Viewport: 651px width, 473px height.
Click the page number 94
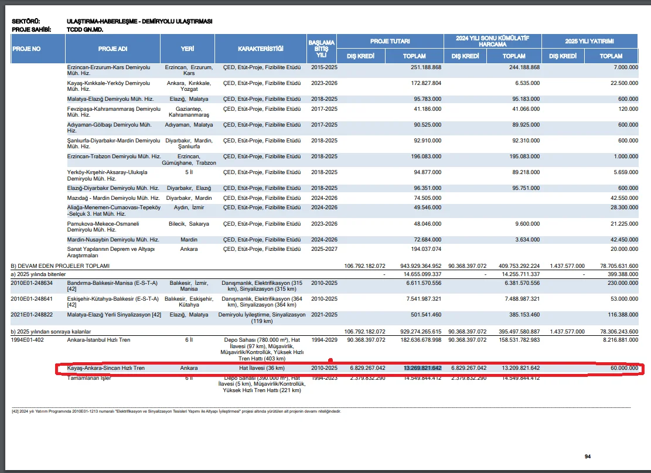tap(588, 456)
